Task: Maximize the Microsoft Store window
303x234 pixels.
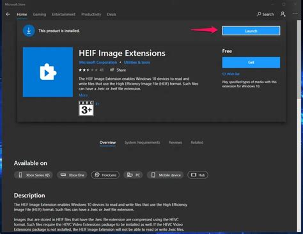Action: 284,4
